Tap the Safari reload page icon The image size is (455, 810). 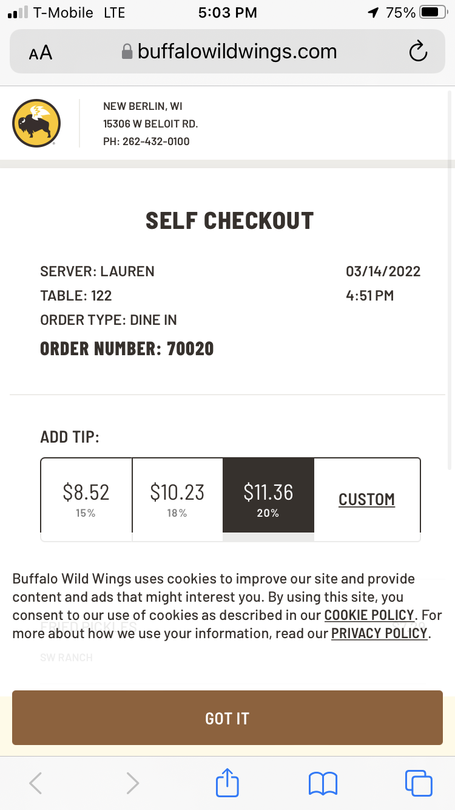(x=418, y=52)
